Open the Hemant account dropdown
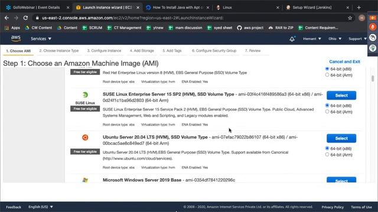The height and width of the screenshot is (212, 378). click(x=312, y=39)
